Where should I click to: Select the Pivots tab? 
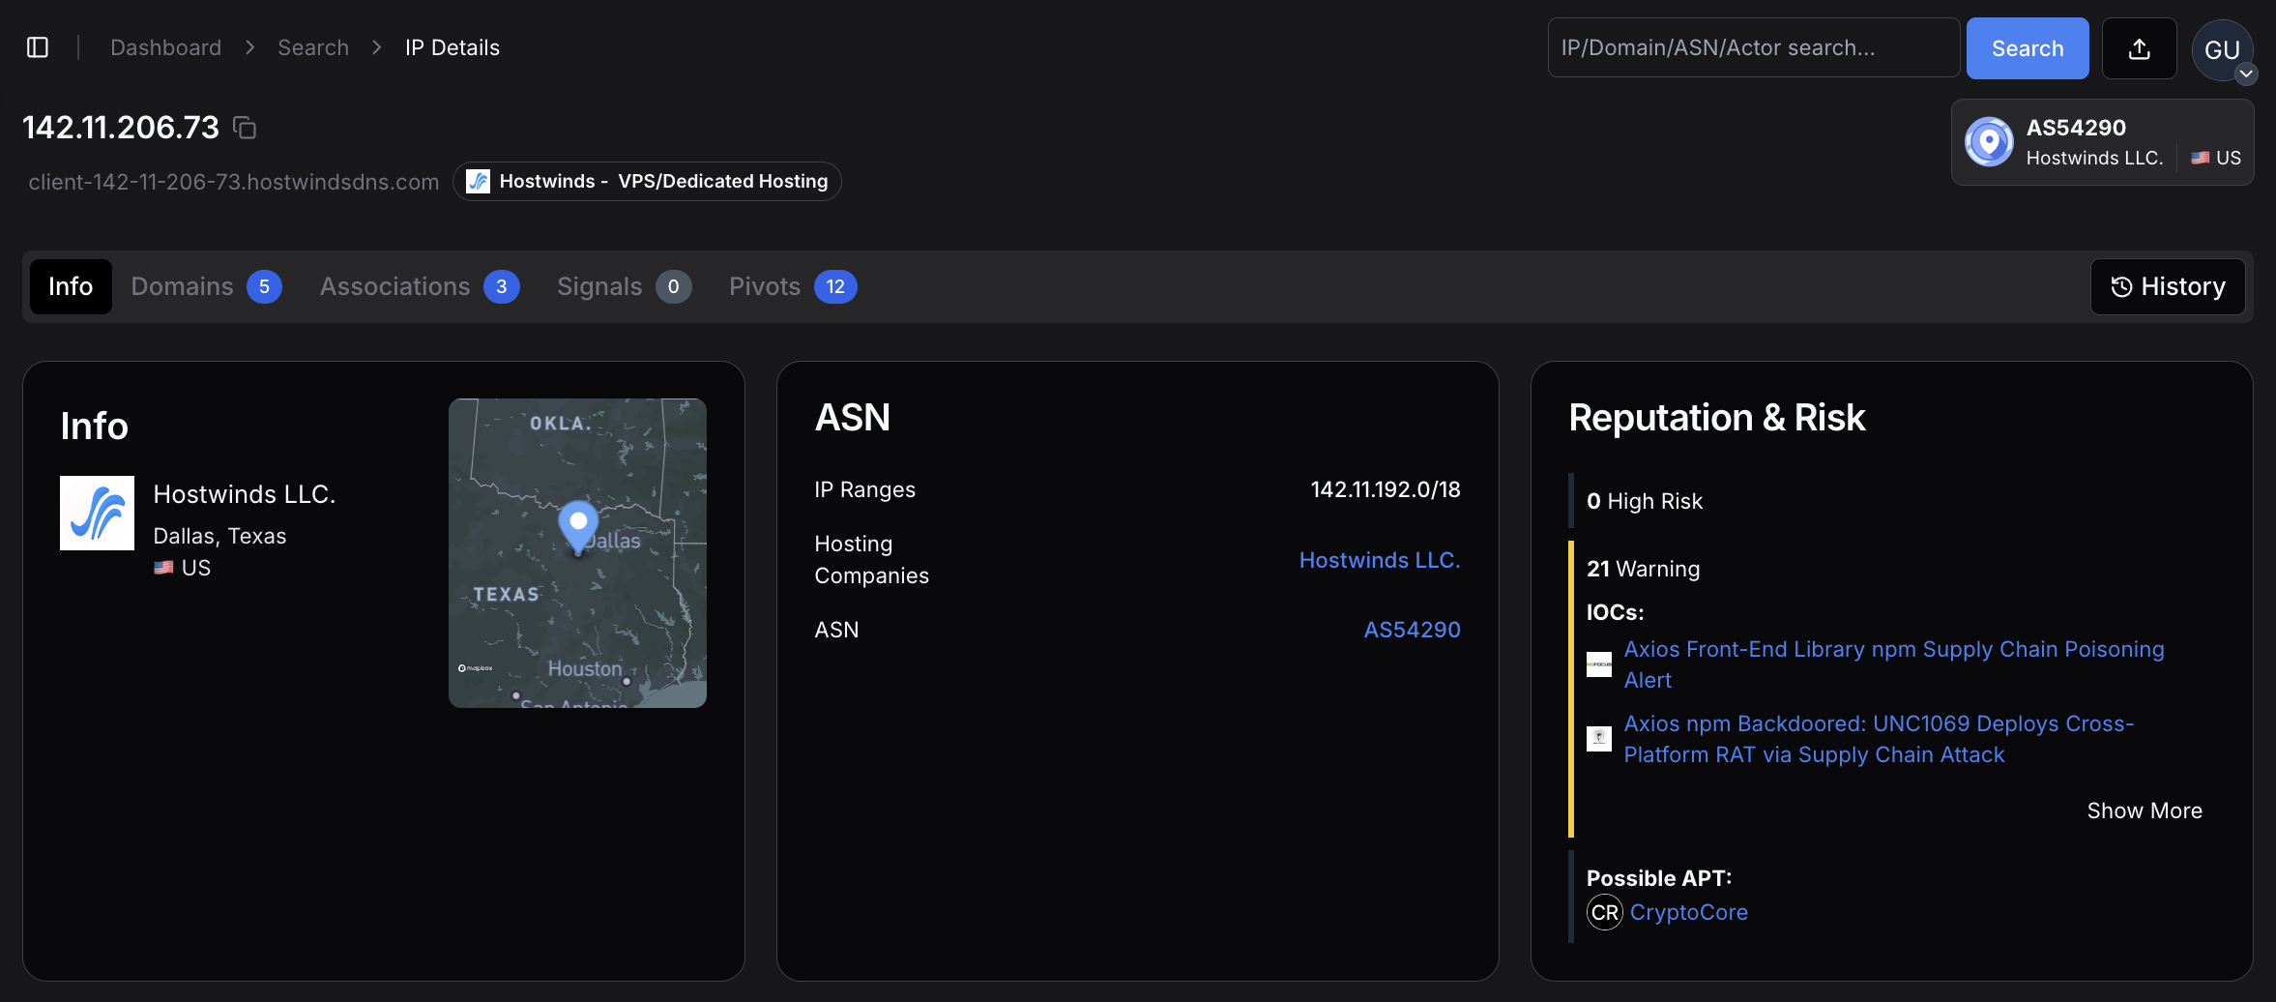point(792,286)
